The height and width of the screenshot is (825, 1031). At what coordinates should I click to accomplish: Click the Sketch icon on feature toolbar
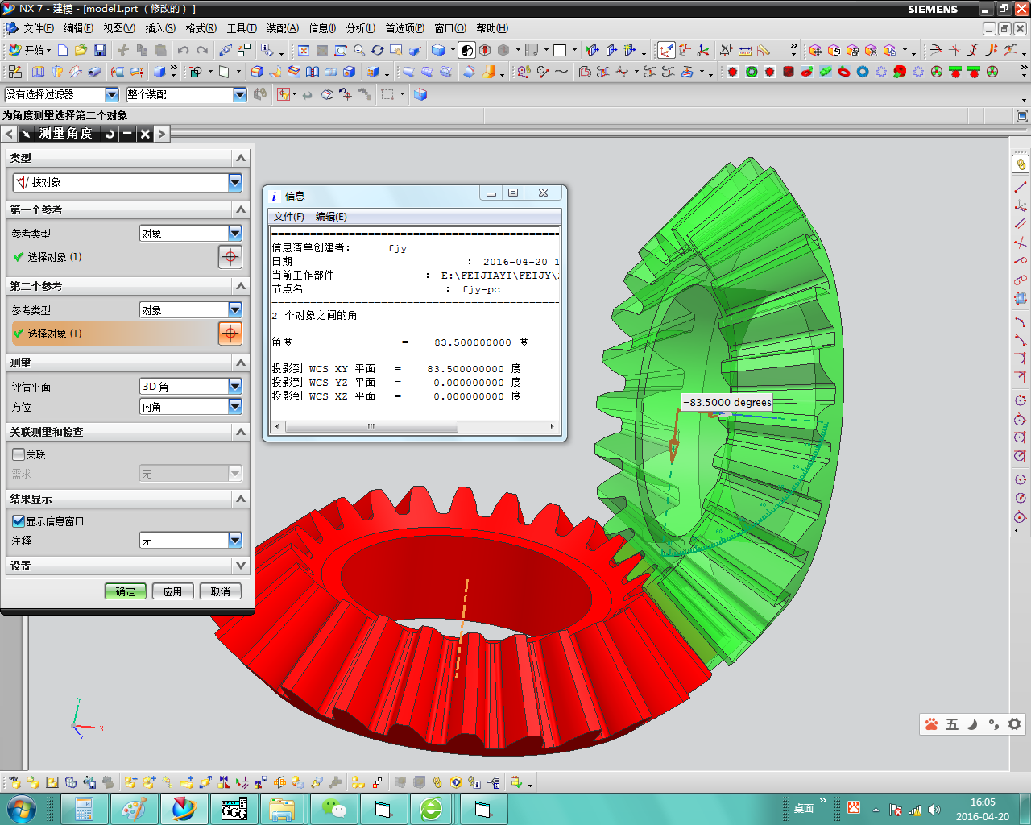14,72
